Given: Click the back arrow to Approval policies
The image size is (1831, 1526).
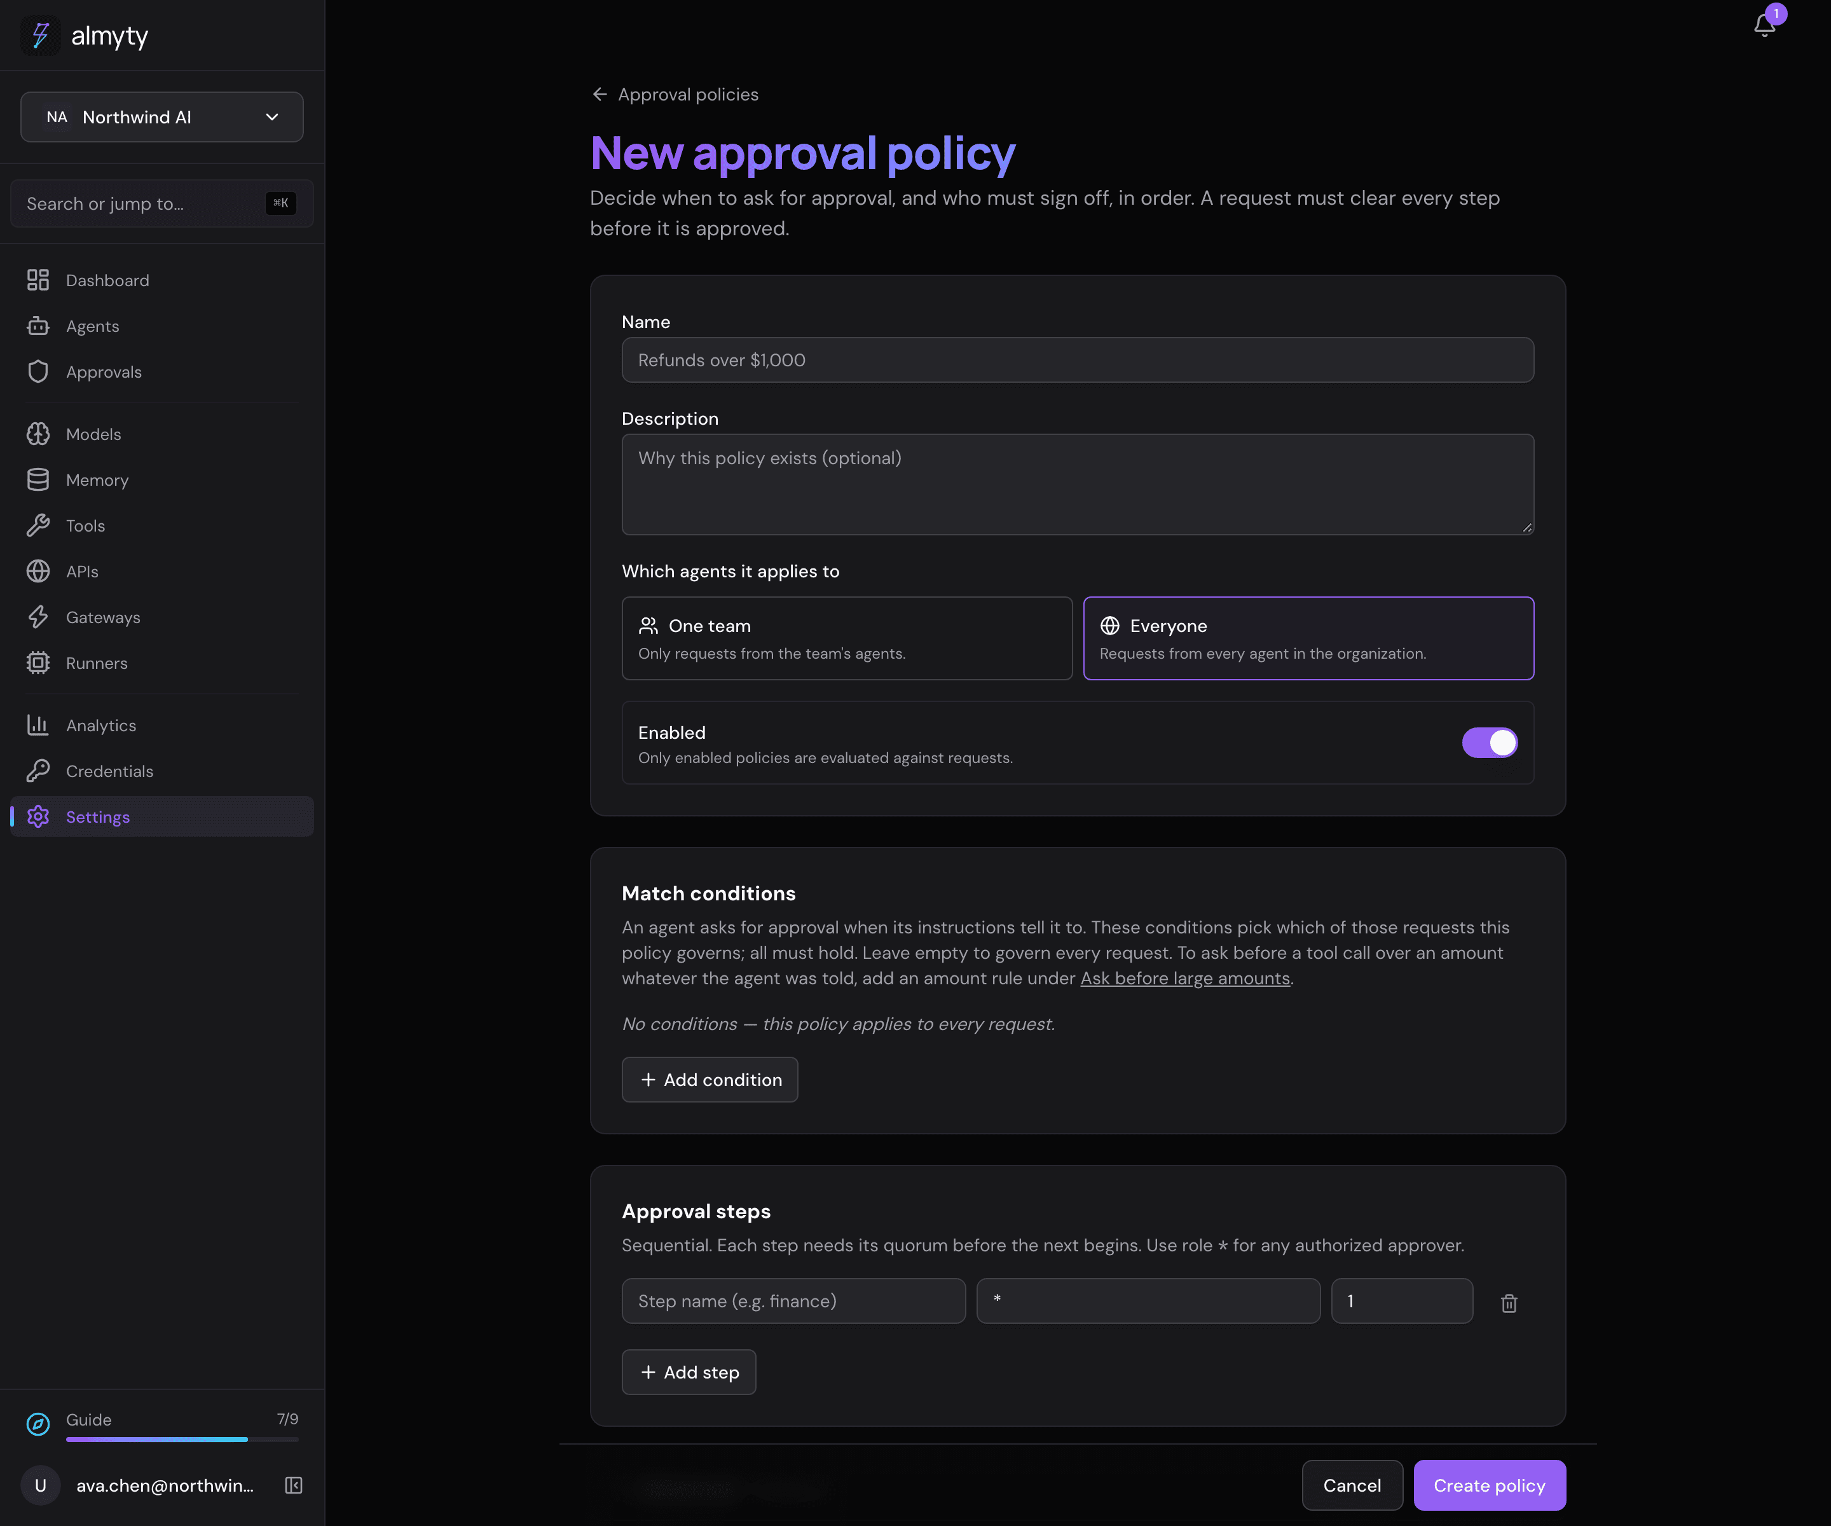Looking at the screenshot, I should point(600,94).
